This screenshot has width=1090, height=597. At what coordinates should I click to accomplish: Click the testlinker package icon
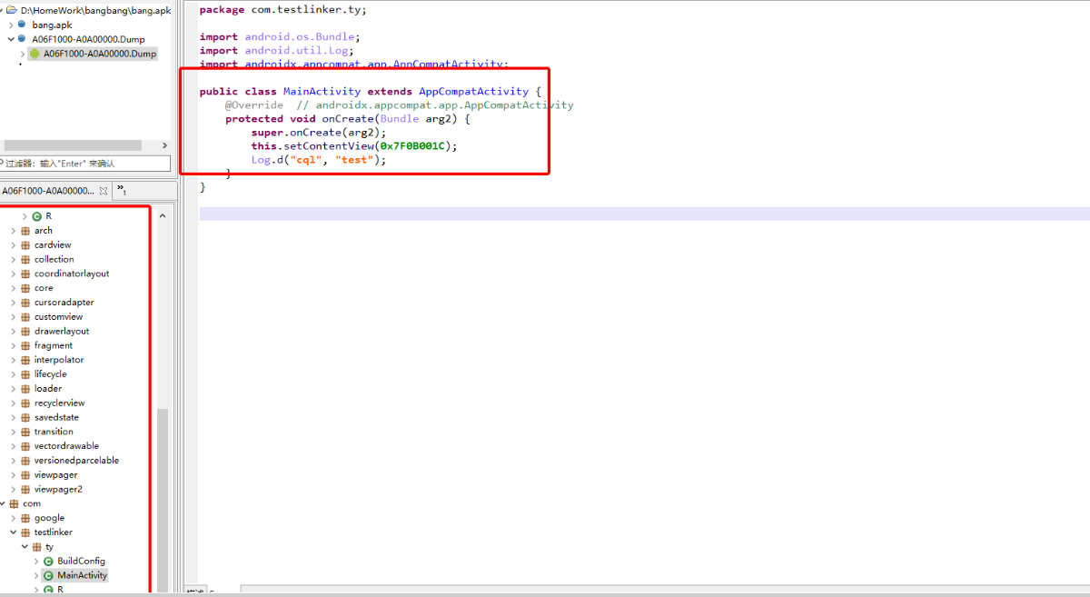(25, 532)
